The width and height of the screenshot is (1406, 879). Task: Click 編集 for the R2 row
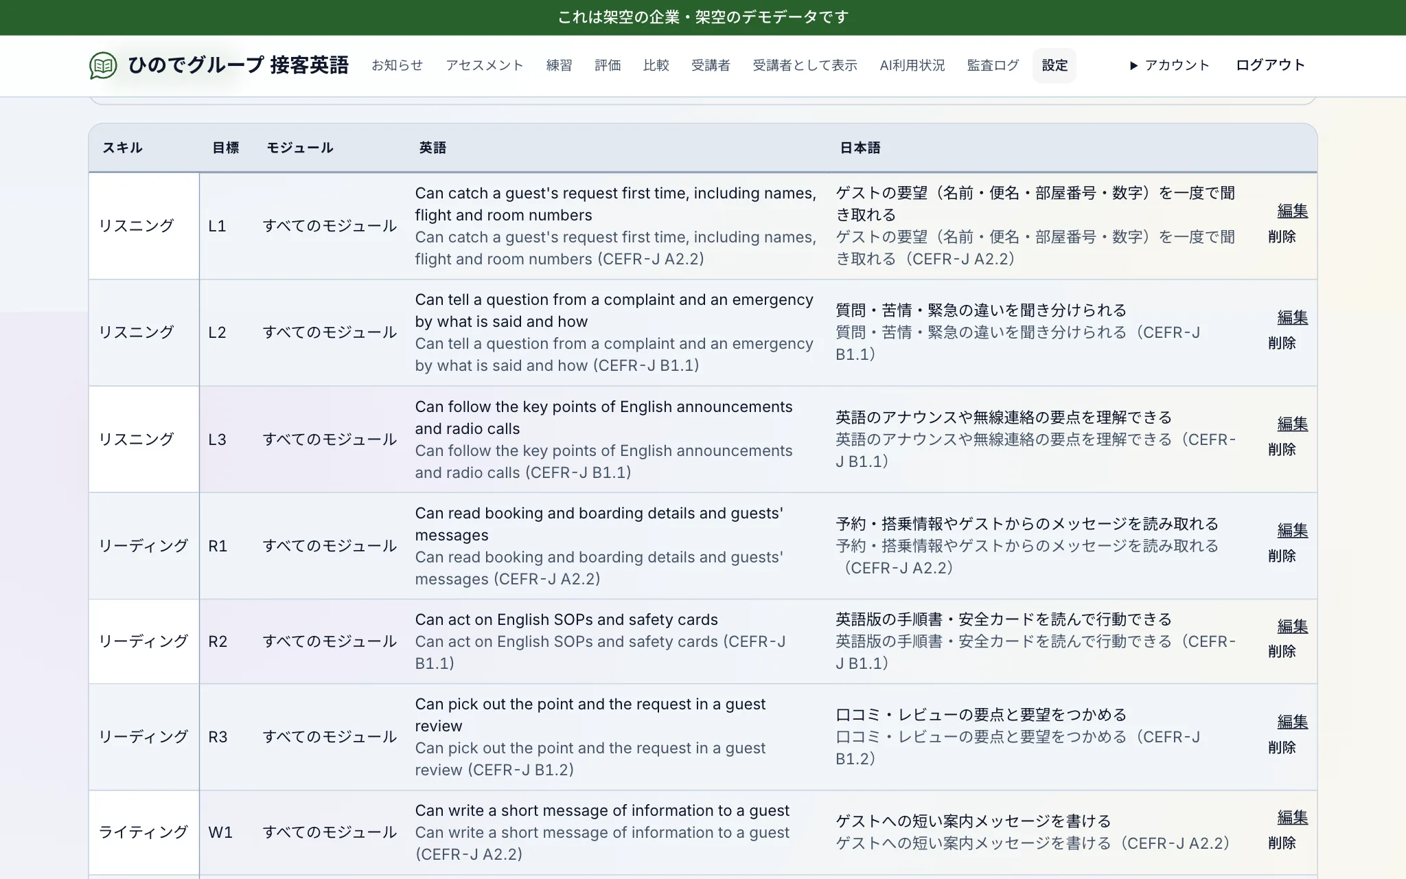pyautogui.click(x=1292, y=626)
